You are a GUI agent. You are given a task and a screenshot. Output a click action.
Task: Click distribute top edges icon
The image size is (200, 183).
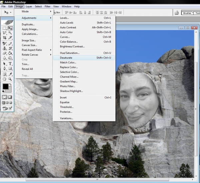coord(97,12)
